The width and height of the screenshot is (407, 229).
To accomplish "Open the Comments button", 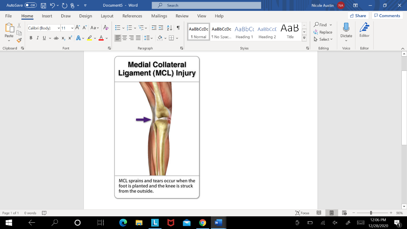I will [387, 16].
